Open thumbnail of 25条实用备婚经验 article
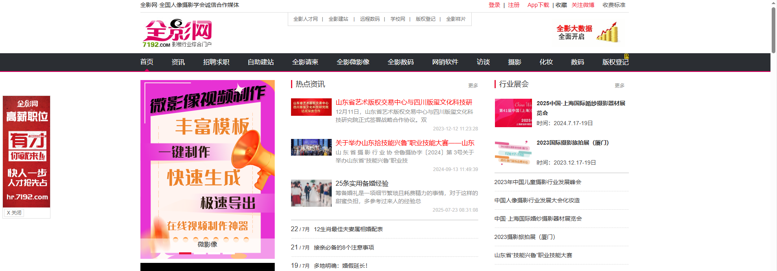The height and width of the screenshot is (271, 777). coord(311,193)
